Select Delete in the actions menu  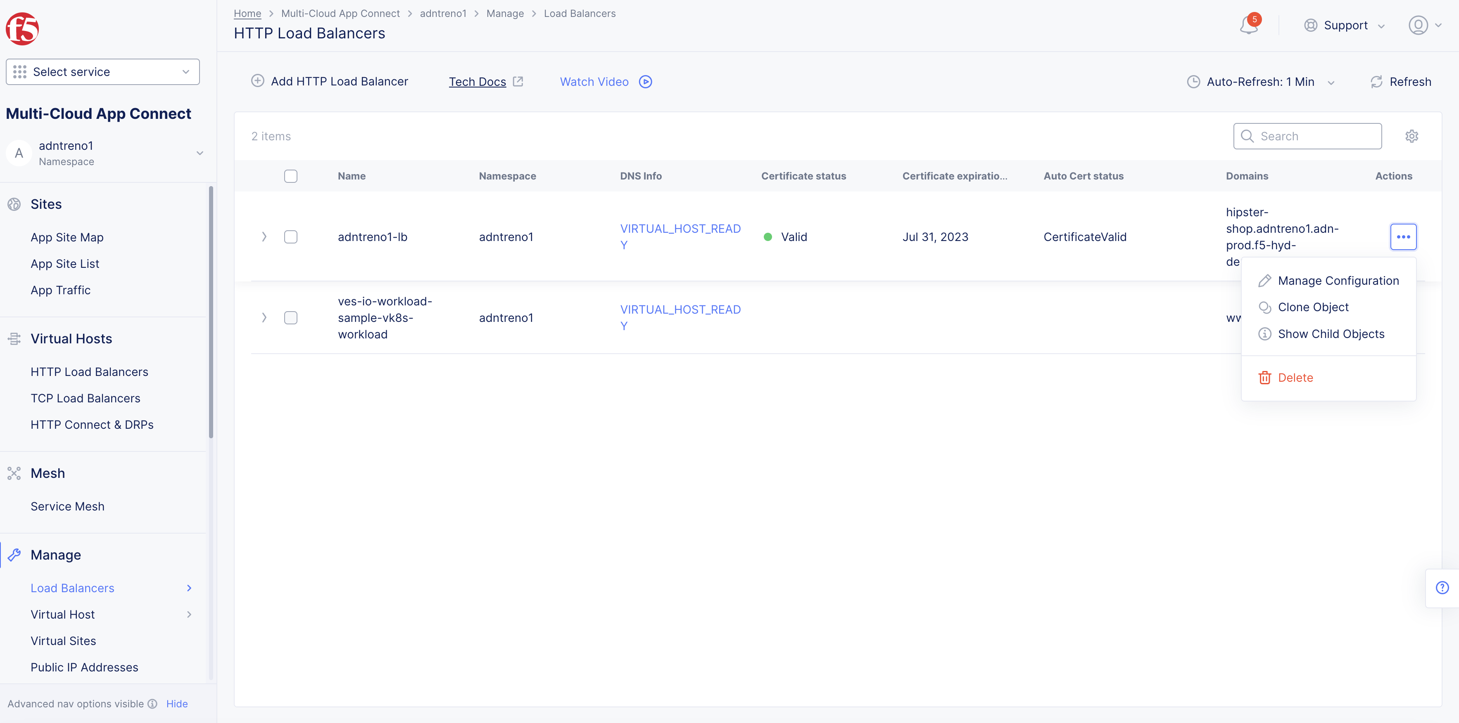click(1295, 378)
